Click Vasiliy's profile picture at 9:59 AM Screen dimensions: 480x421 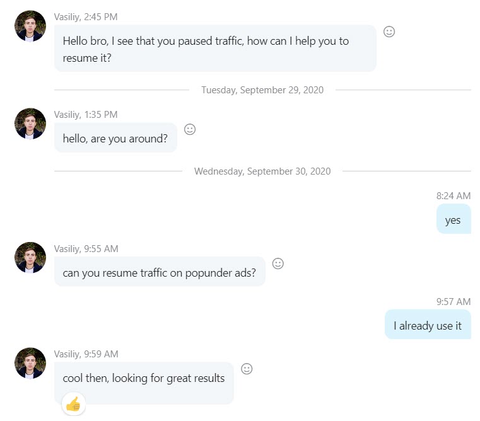point(30,363)
